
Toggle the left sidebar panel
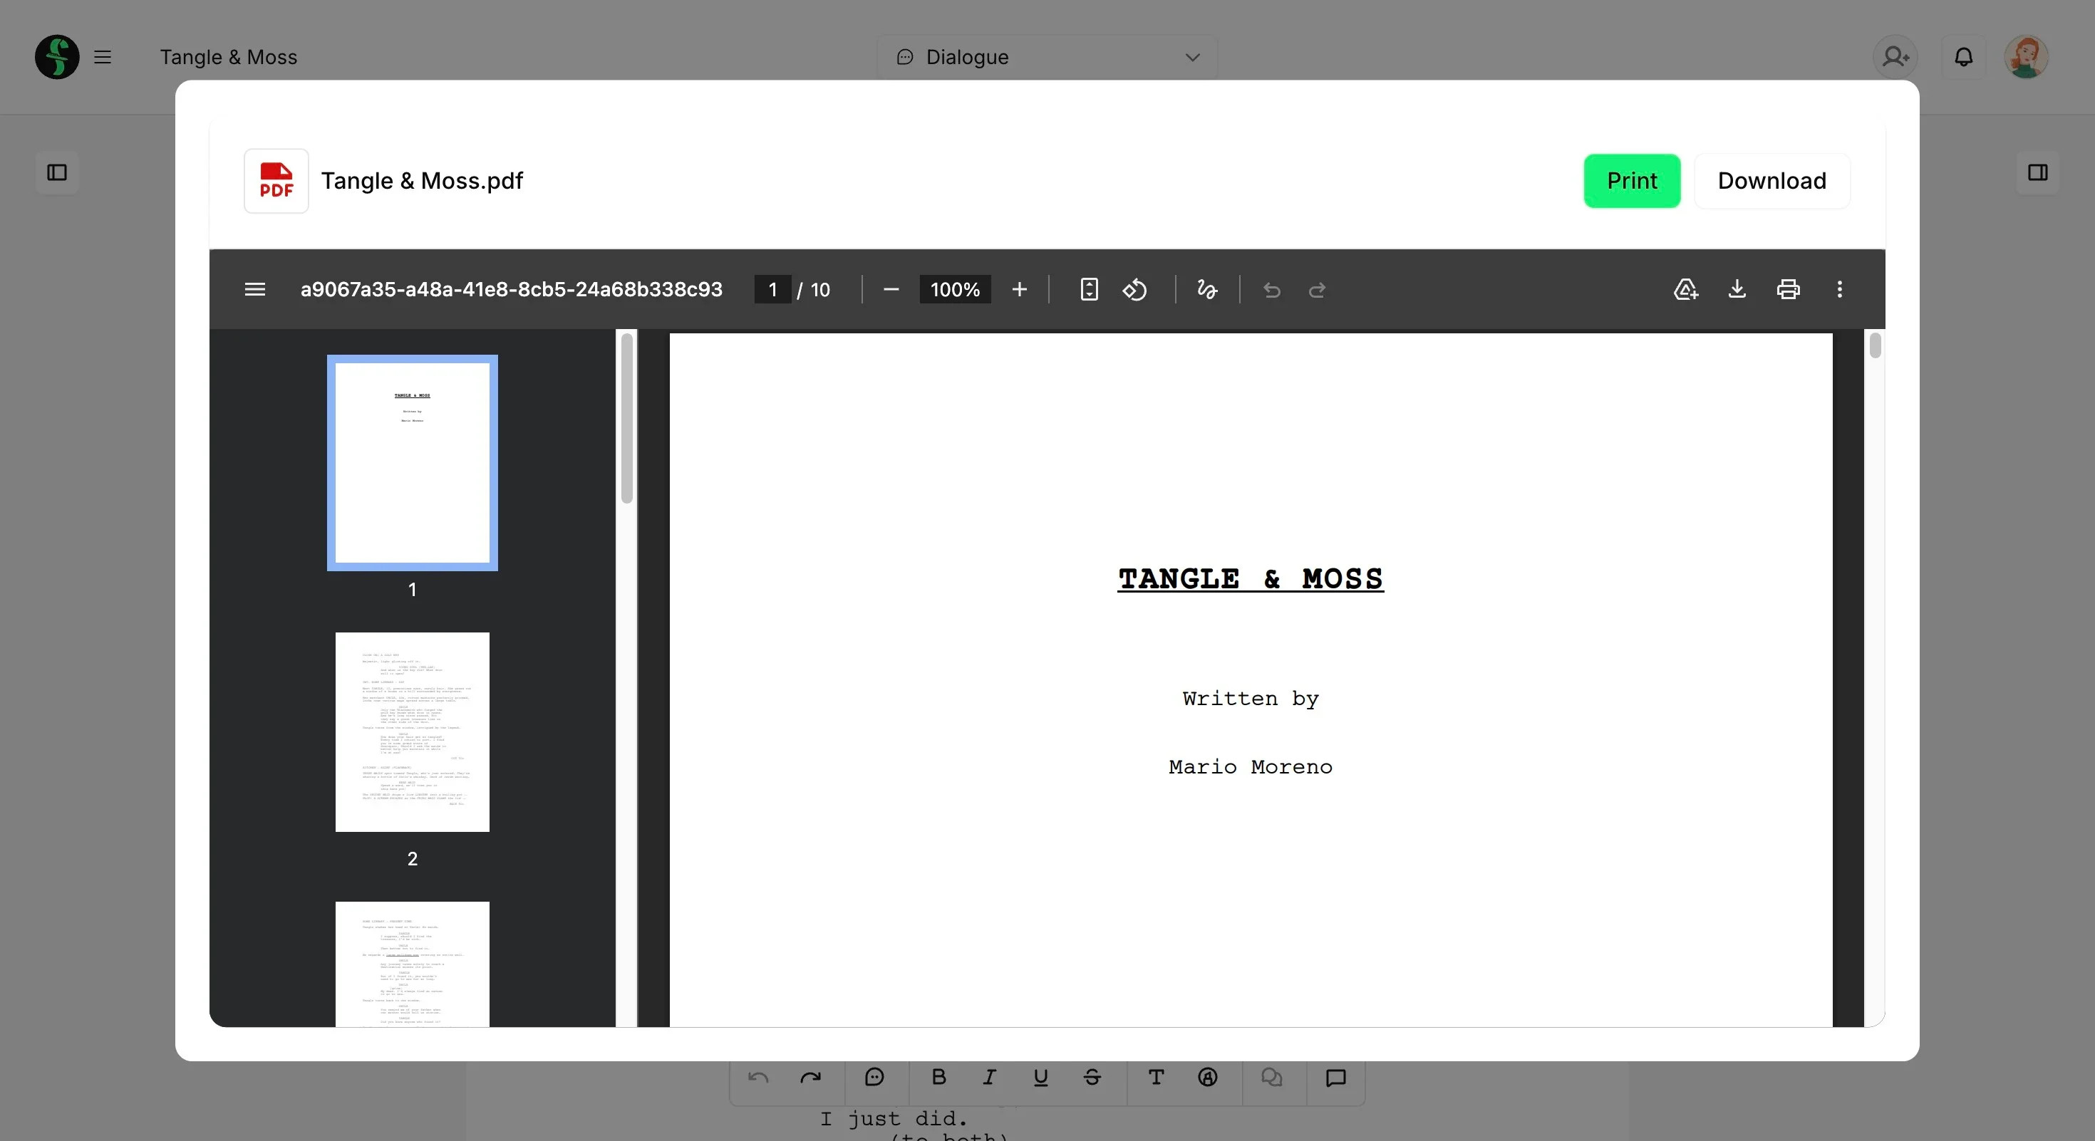click(x=57, y=172)
